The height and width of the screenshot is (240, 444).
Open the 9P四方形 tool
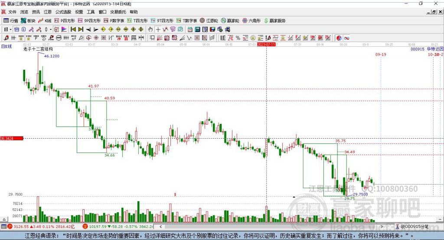pos(89,21)
